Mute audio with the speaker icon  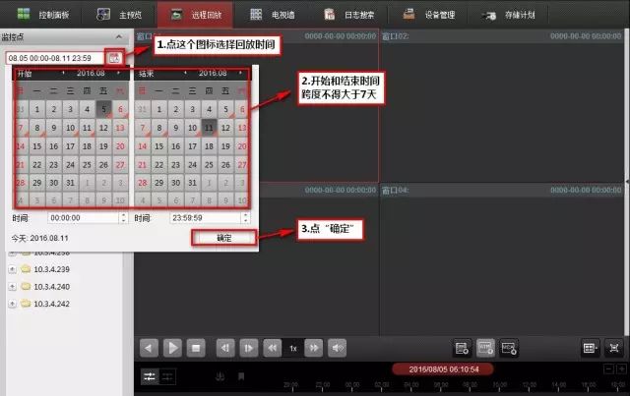coord(338,347)
